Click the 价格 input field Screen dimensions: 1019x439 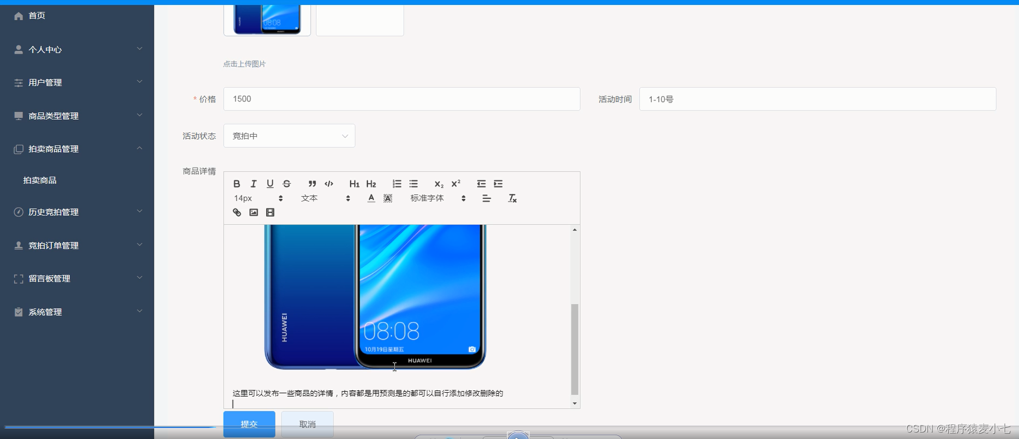pyautogui.click(x=401, y=99)
